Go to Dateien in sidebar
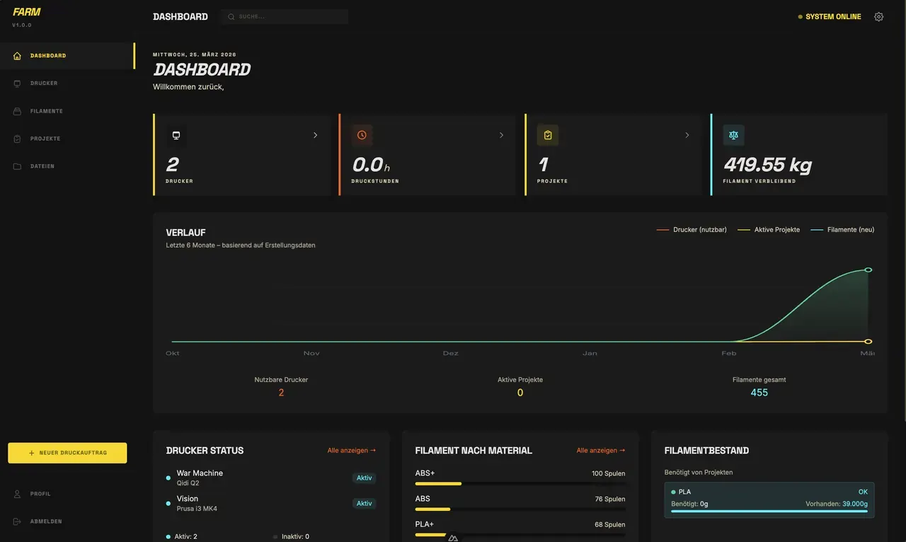Viewport: 906px width, 542px height. coord(67,166)
